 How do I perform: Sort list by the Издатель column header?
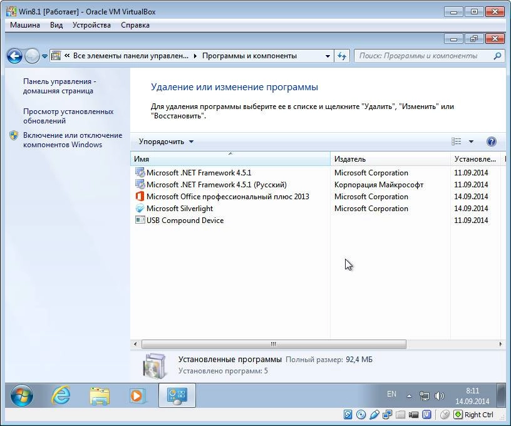pyautogui.click(x=390, y=159)
